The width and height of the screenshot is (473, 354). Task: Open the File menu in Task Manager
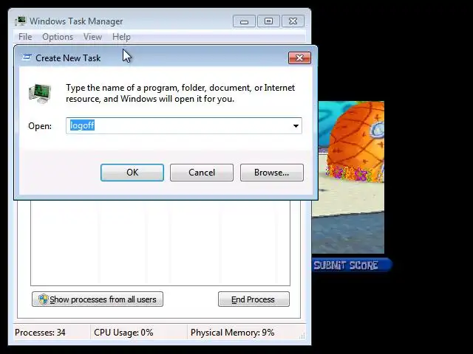tap(25, 37)
